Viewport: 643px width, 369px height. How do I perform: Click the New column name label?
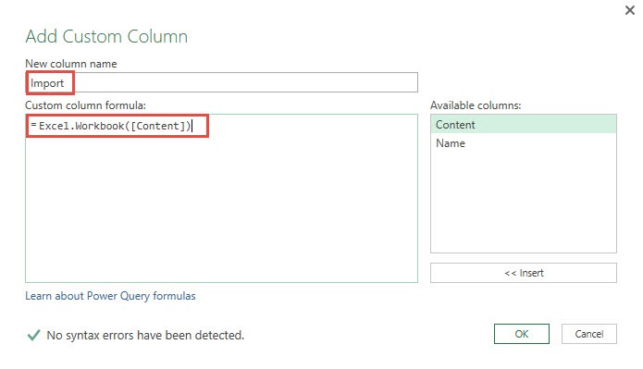click(x=71, y=64)
